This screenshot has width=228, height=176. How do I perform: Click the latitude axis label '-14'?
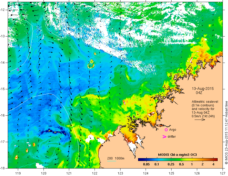(3, 63)
